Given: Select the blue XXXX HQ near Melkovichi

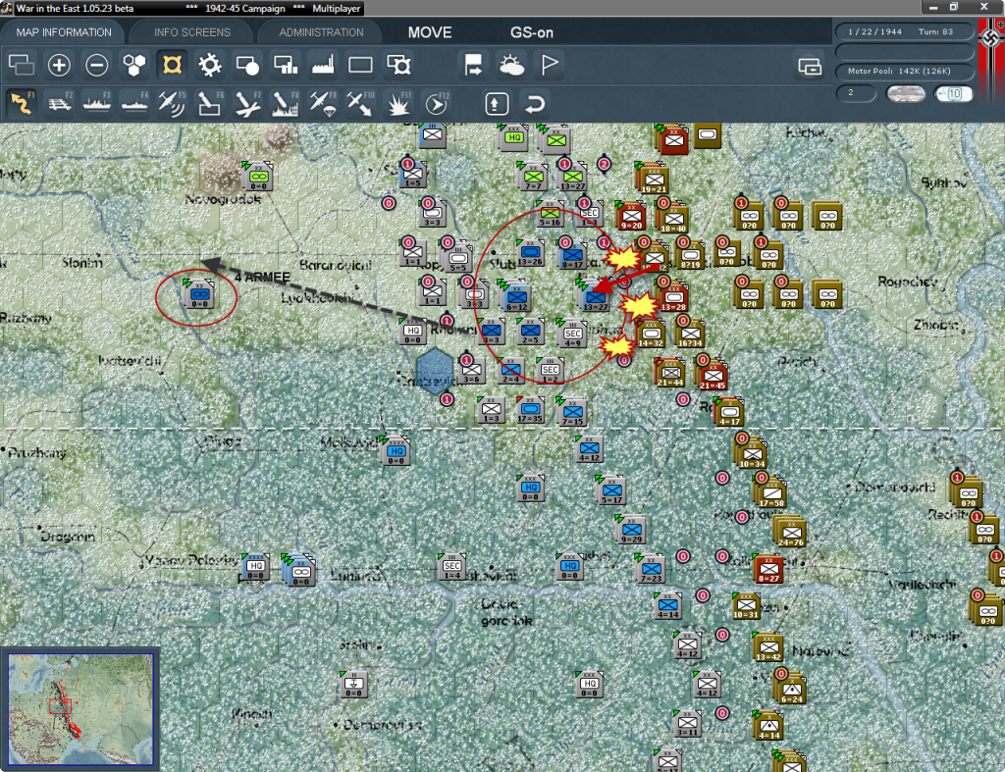Looking at the screenshot, I should pos(397,451).
